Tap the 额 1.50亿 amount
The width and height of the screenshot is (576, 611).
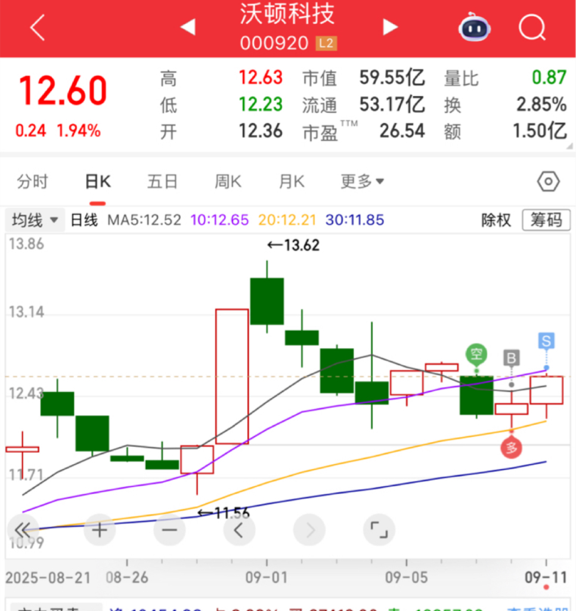pyautogui.click(x=540, y=131)
